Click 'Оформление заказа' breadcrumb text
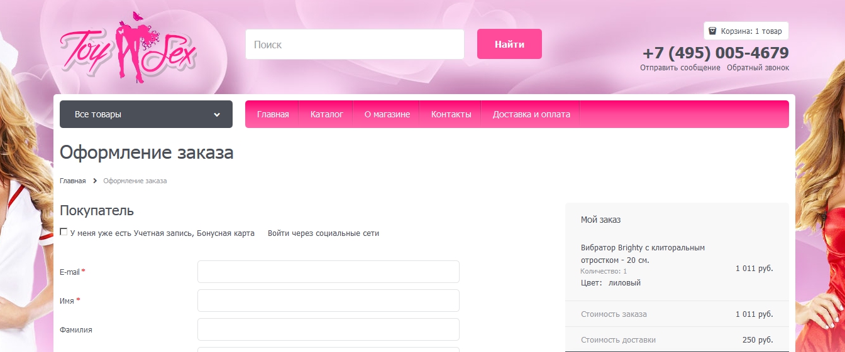The height and width of the screenshot is (352, 845). point(135,181)
